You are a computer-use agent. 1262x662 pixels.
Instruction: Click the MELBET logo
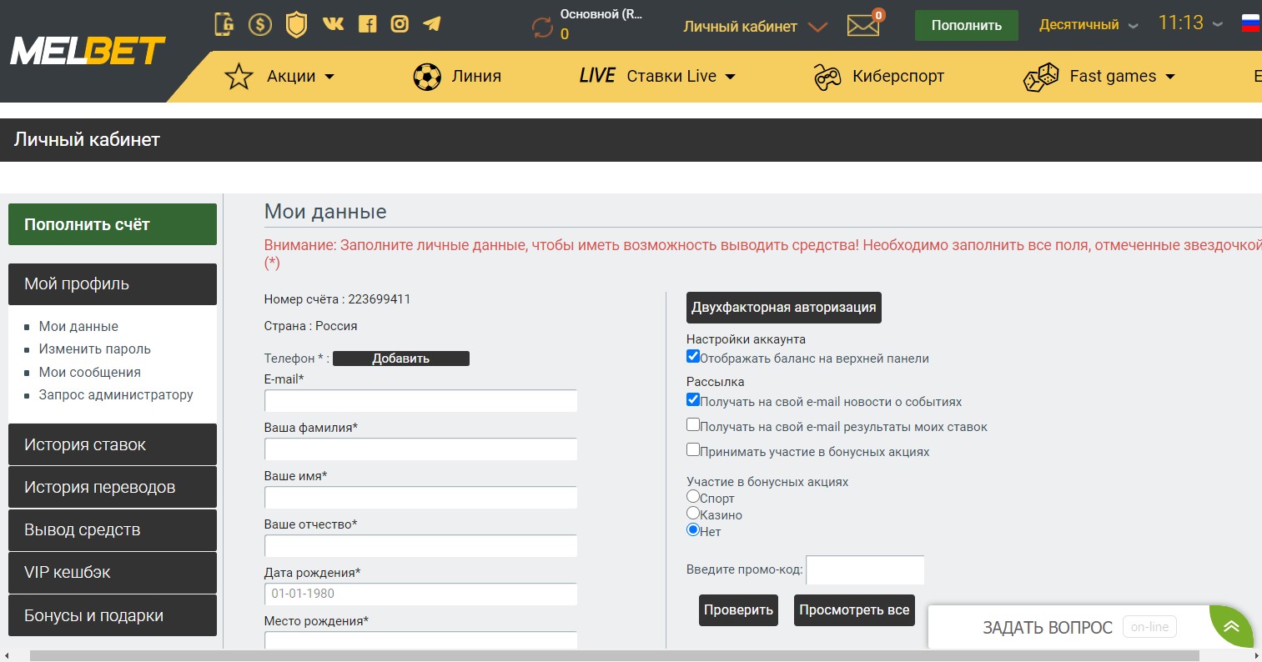(88, 51)
